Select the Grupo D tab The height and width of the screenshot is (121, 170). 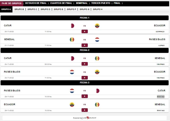click(45, 9)
